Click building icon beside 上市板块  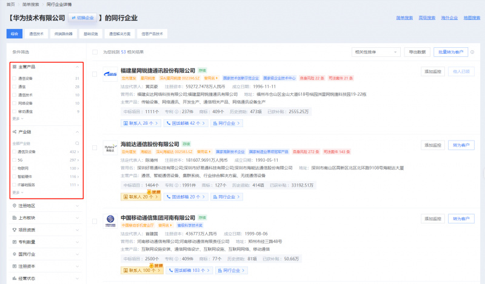(15, 218)
